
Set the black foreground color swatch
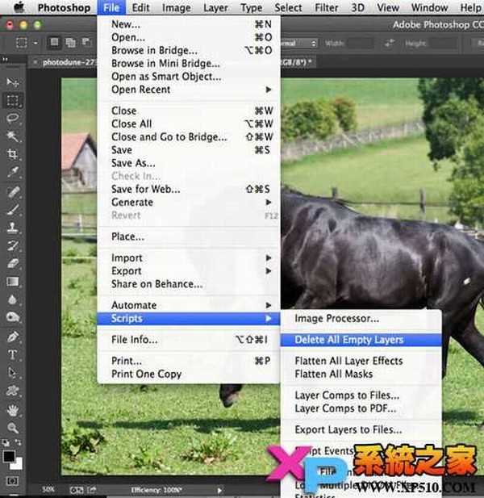(10, 456)
